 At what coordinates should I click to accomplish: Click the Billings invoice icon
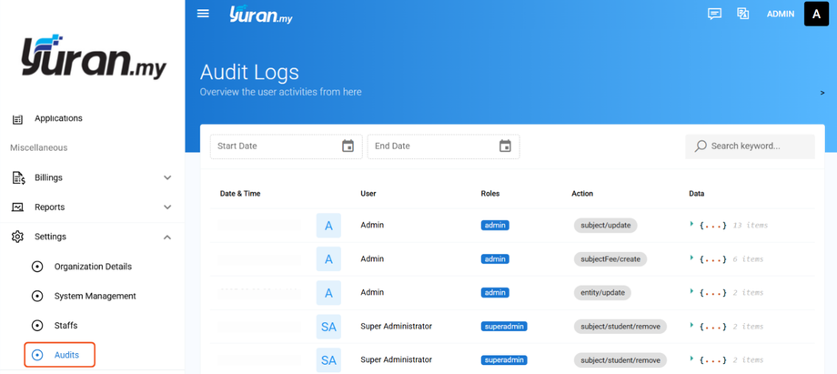(x=17, y=178)
